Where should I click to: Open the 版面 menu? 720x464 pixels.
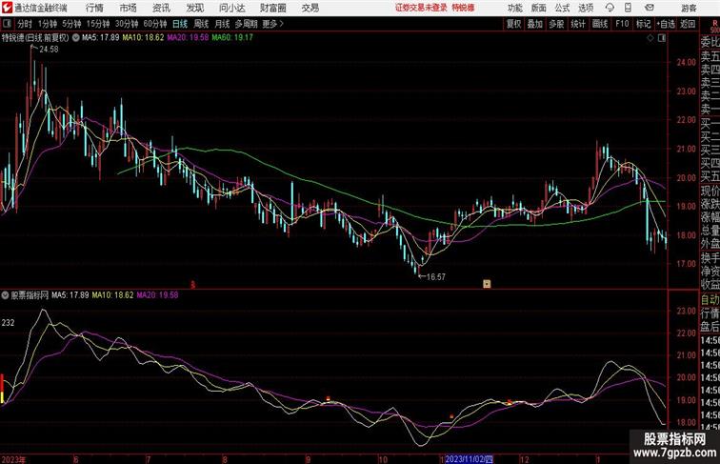[539, 8]
